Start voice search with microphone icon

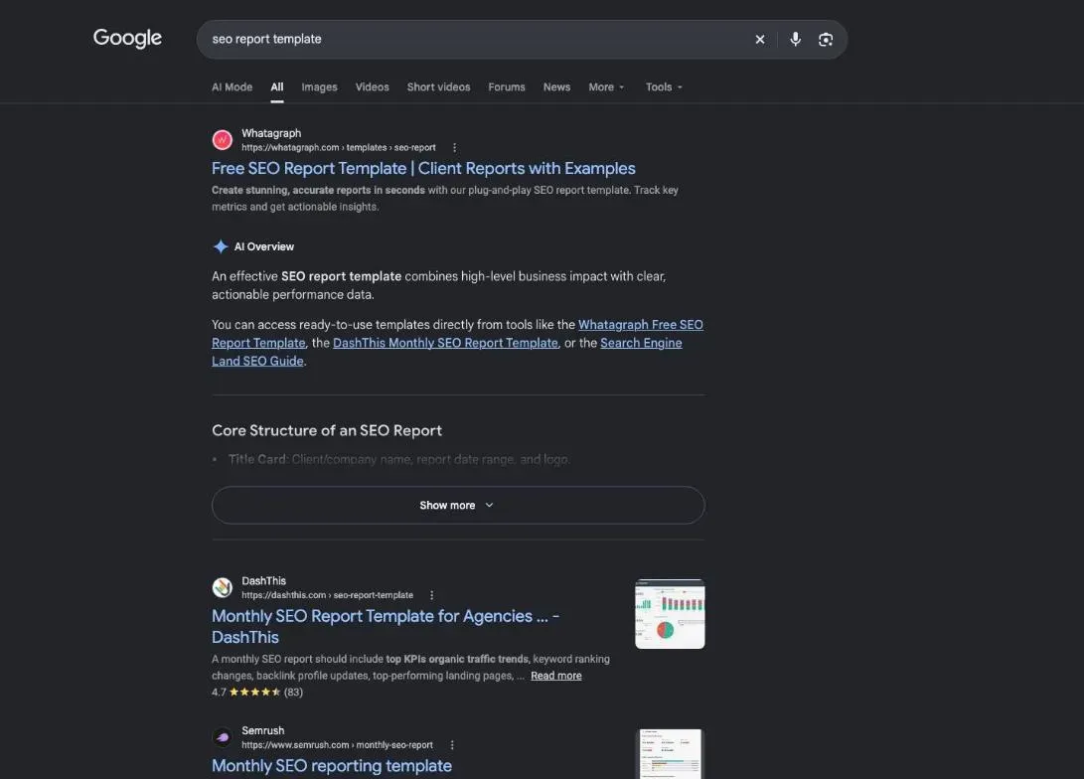pyautogui.click(x=795, y=40)
